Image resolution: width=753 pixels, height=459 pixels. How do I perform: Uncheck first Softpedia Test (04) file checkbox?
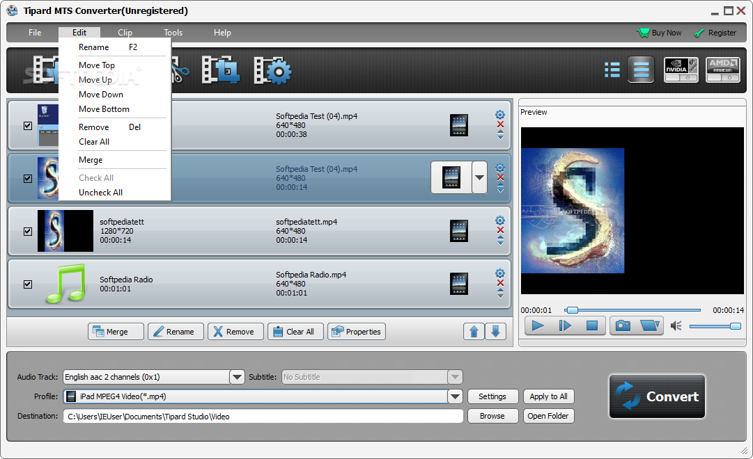28,126
